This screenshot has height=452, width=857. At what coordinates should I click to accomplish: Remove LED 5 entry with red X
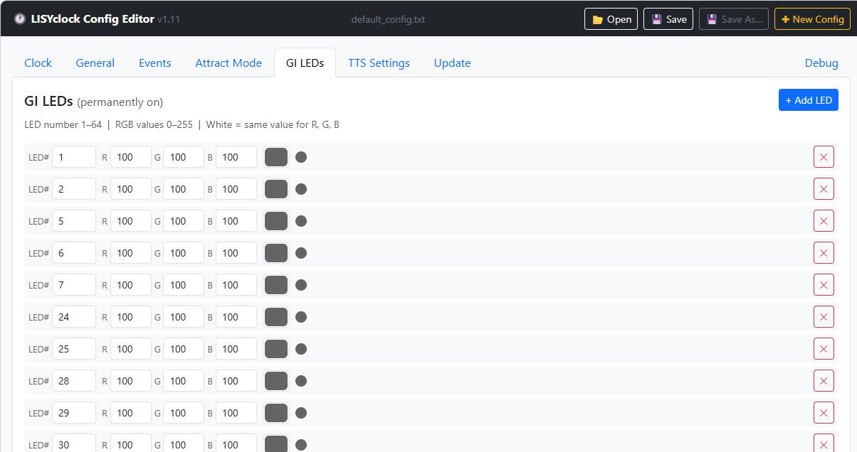(824, 221)
